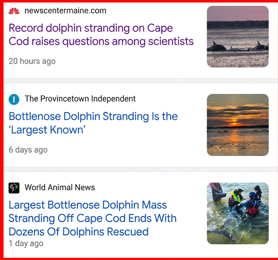
Task: Open thumbnail of rescuers helping dolphin
Action: pyautogui.click(x=238, y=213)
